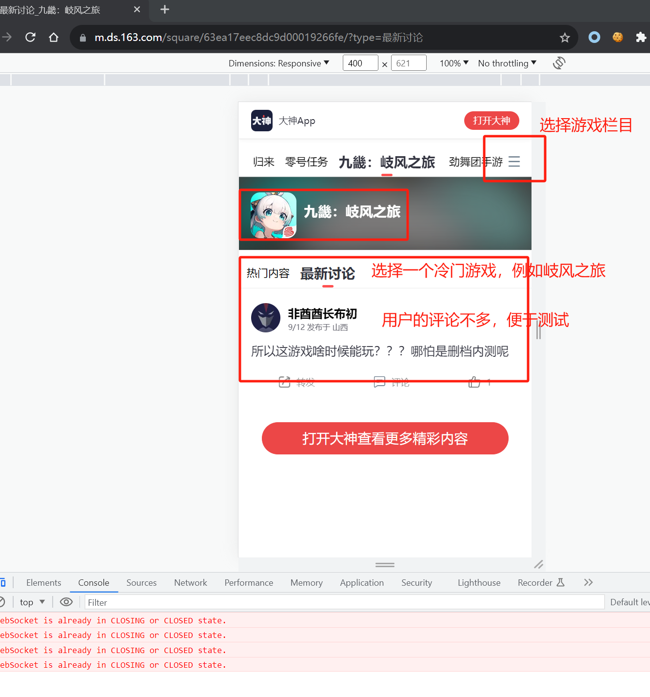Image resolution: width=650 pixels, height=697 pixels.
Task: Click 打开大神查看更多精彩内容 button
Action: click(x=385, y=438)
